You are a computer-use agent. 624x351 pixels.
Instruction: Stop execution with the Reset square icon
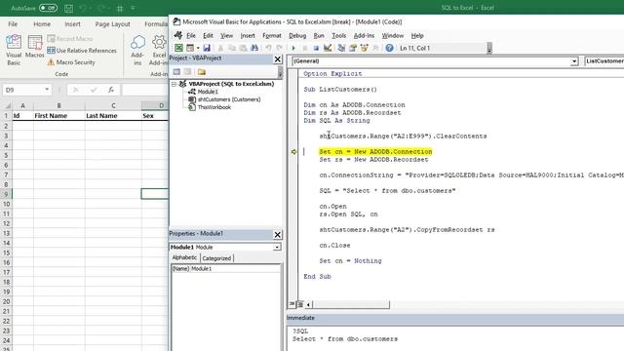pyautogui.click(x=316, y=48)
